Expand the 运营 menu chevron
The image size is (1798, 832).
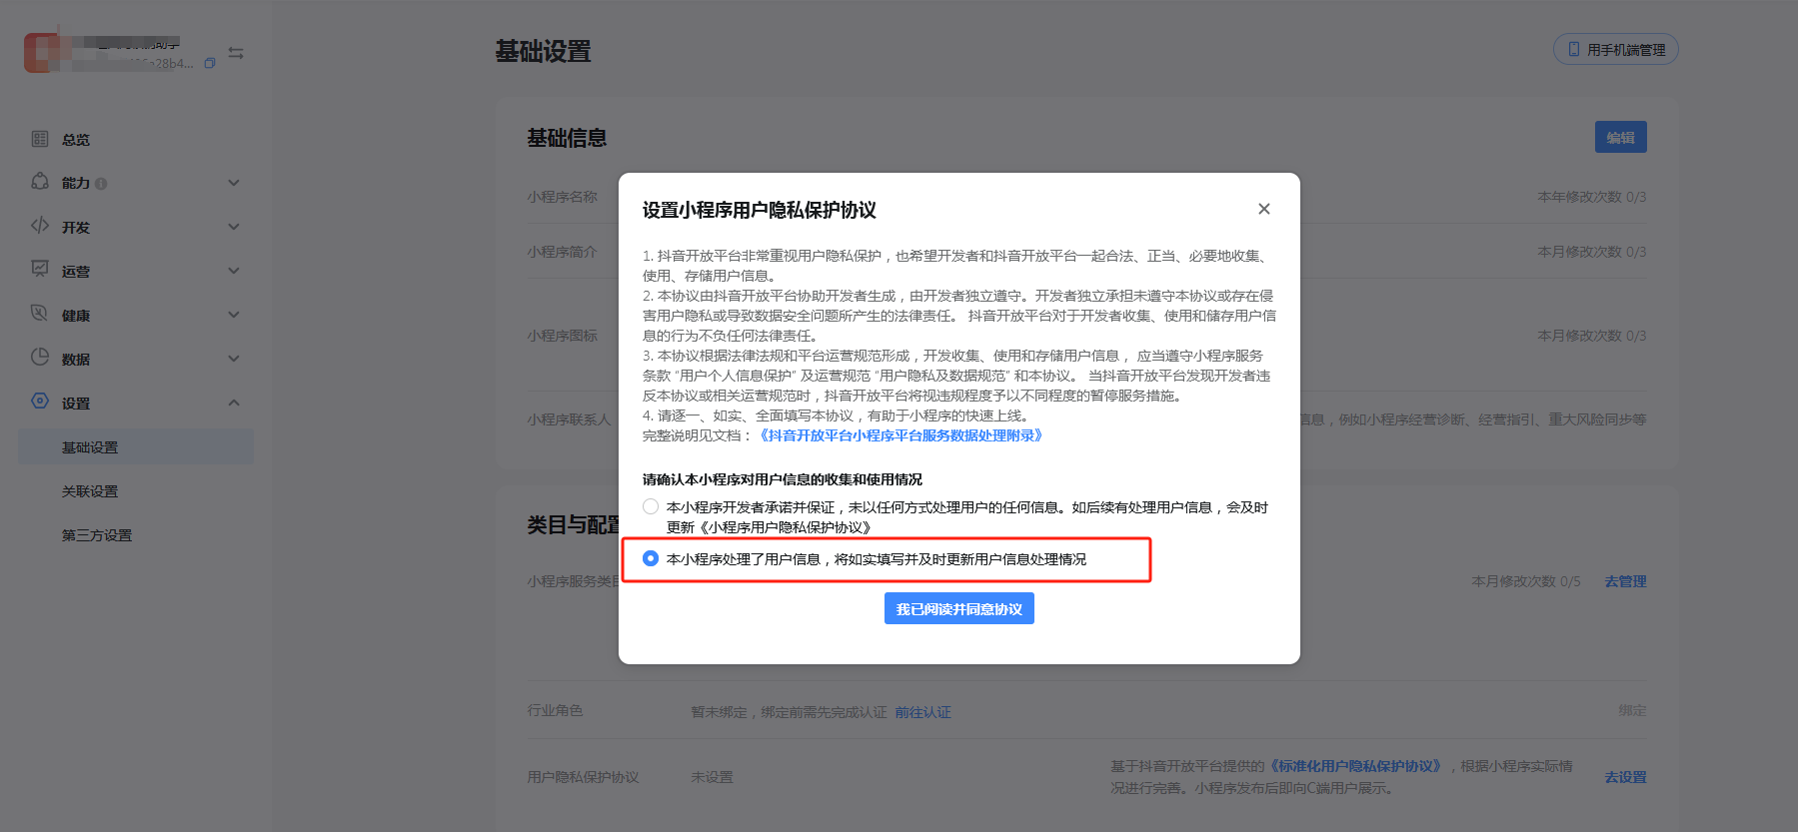click(x=234, y=271)
